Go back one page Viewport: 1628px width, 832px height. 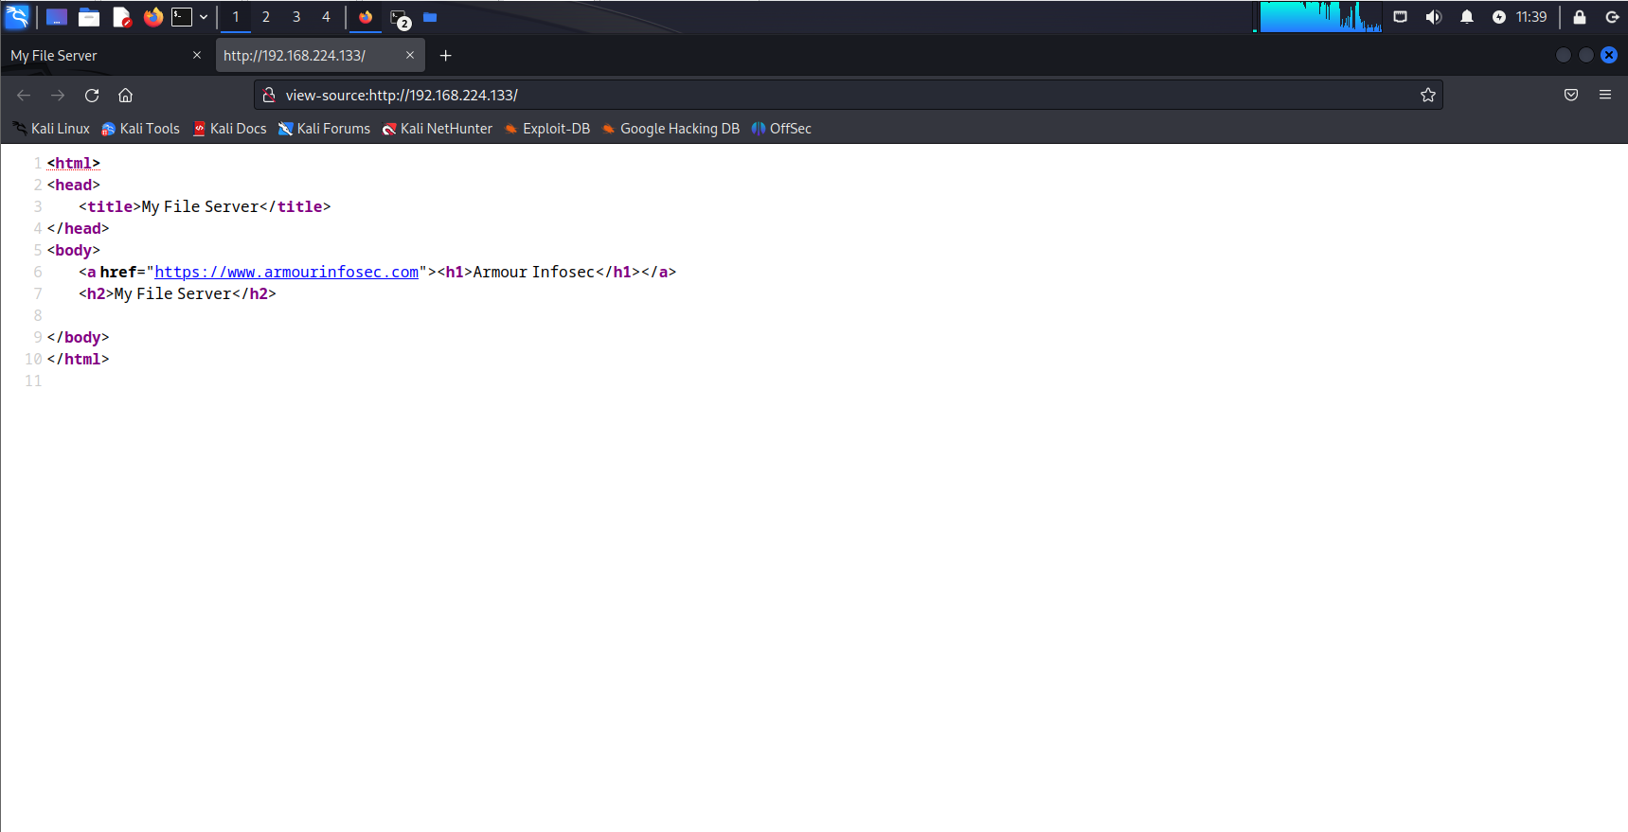pos(24,95)
